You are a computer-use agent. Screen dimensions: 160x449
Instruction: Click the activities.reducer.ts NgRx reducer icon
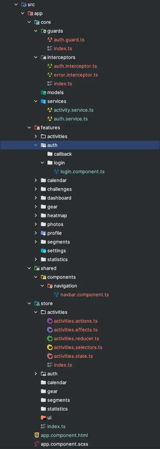point(50,338)
